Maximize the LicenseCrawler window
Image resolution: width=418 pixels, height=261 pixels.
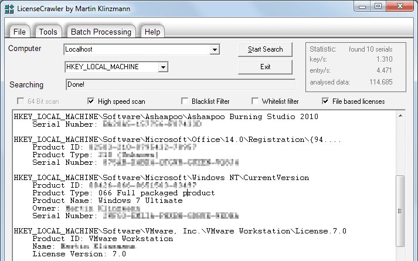click(x=378, y=6)
